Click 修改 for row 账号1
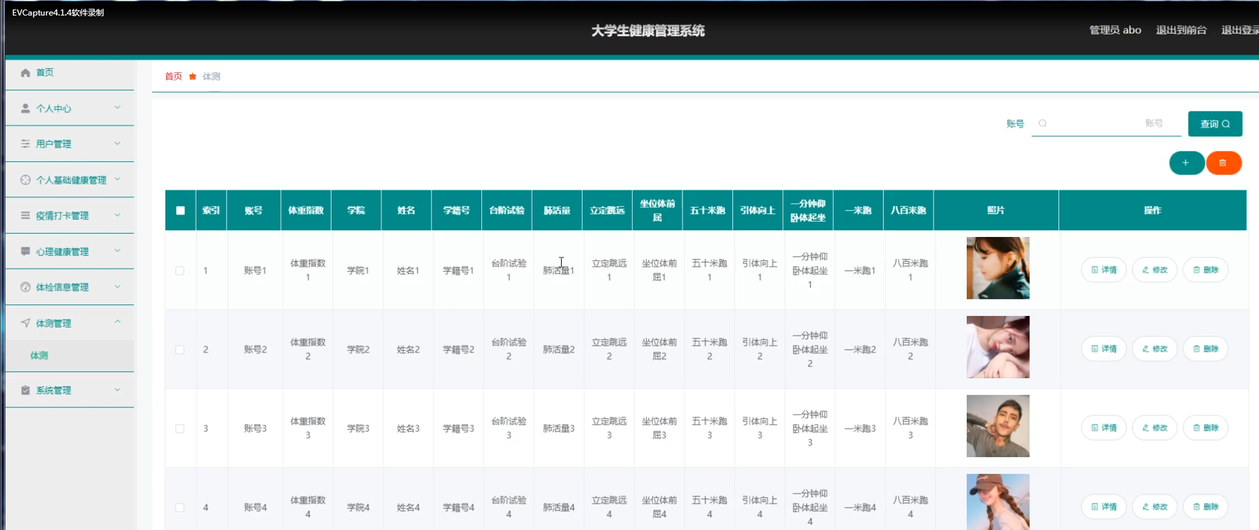This screenshot has height=530, width=1259. [x=1154, y=270]
